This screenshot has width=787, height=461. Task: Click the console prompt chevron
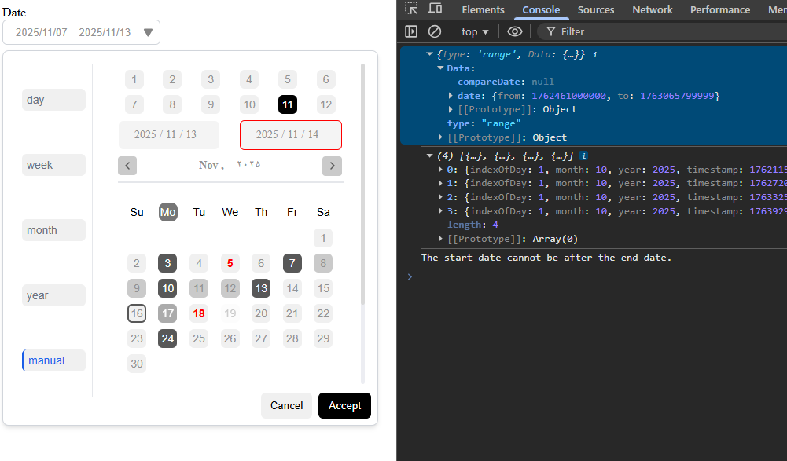coord(410,276)
